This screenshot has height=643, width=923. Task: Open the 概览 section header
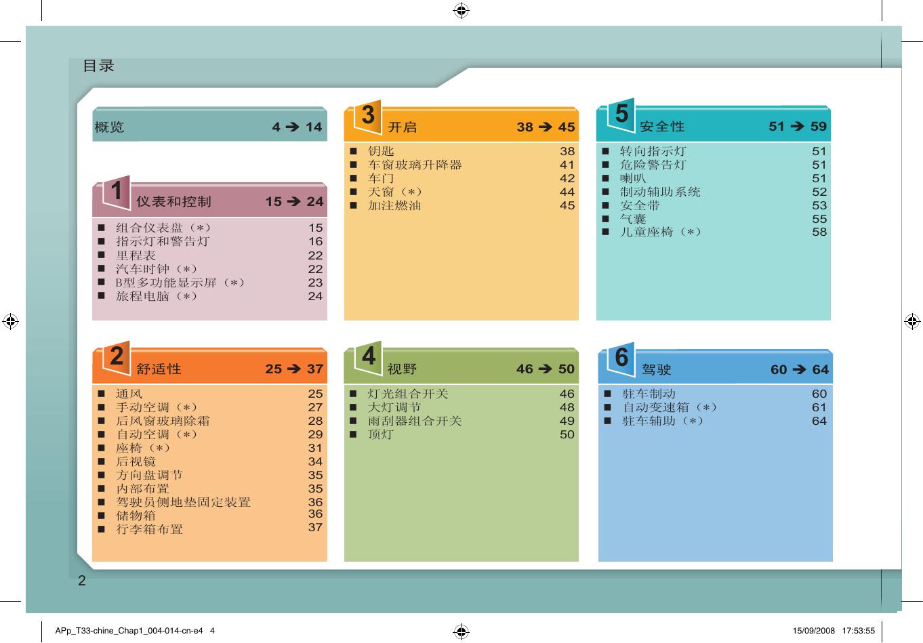click(110, 127)
